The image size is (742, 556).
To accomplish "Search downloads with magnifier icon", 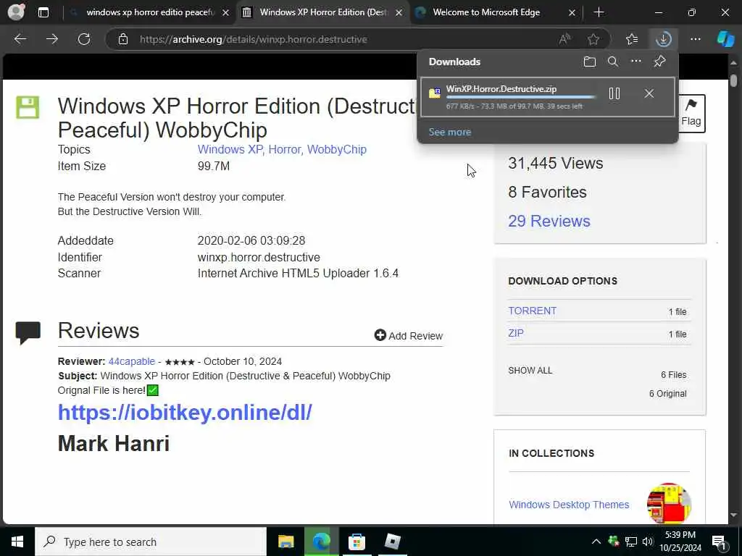I will pyautogui.click(x=613, y=62).
